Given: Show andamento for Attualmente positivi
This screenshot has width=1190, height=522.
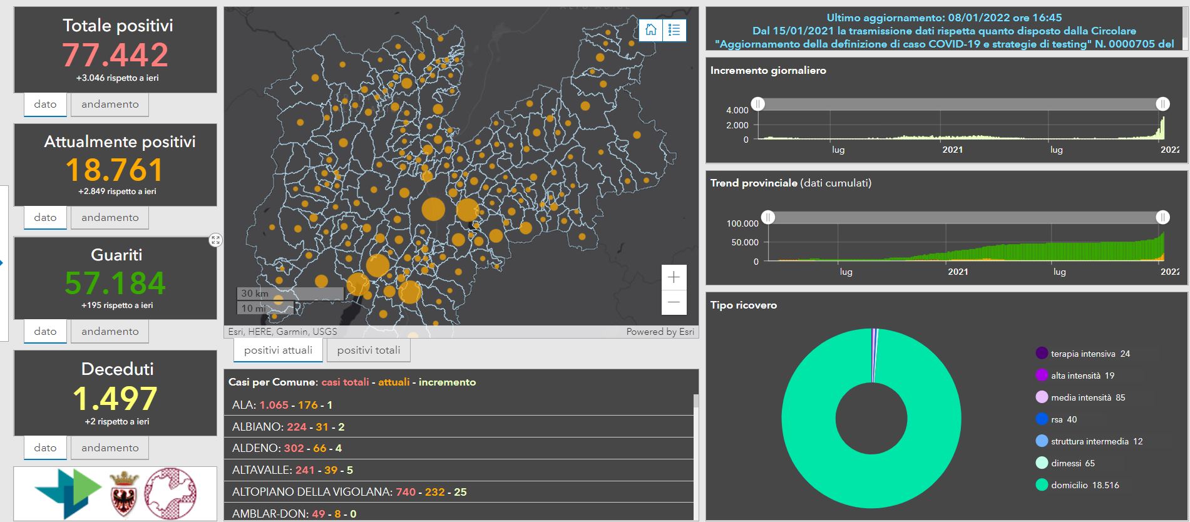Looking at the screenshot, I should 110,218.
